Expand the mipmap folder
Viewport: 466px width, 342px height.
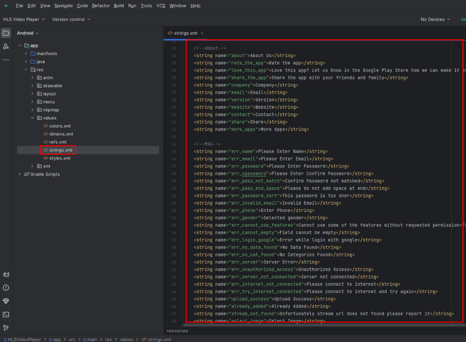pos(32,110)
